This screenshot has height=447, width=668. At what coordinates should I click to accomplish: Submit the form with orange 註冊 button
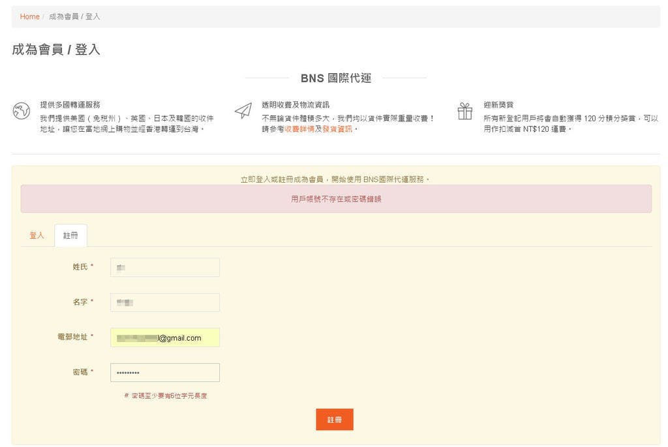335,420
